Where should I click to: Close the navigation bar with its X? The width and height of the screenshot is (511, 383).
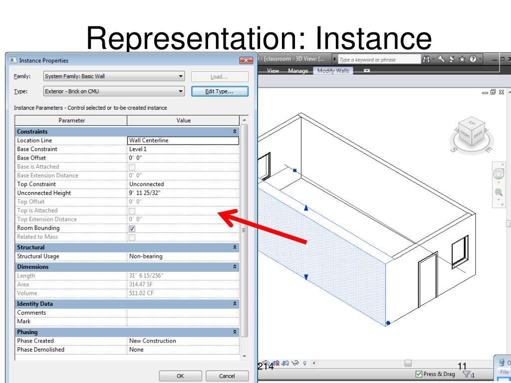[x=502, y=164]
